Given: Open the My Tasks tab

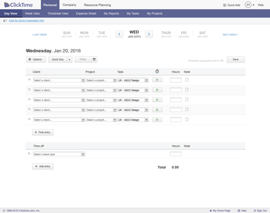Looking at the screenshot, I should tap(133, 13).
